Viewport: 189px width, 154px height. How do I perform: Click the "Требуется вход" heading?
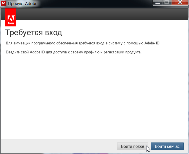point(34,33)
